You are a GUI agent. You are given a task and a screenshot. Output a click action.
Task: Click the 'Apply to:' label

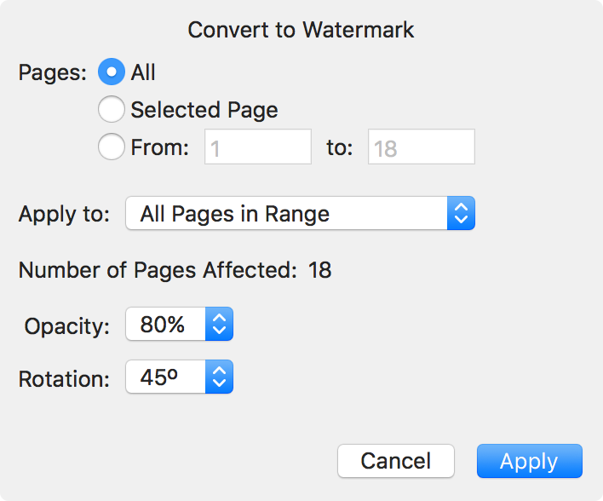[x=64, y=214]
